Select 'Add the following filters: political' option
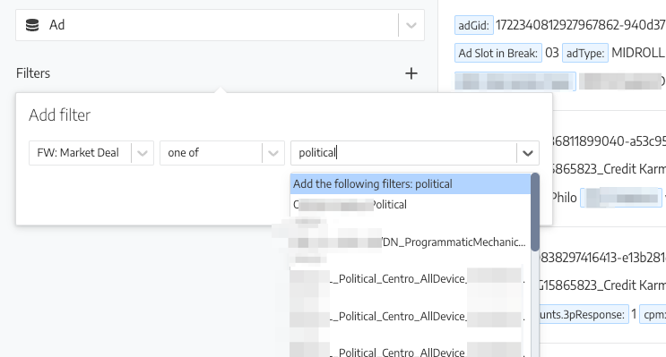 (411, 184)
